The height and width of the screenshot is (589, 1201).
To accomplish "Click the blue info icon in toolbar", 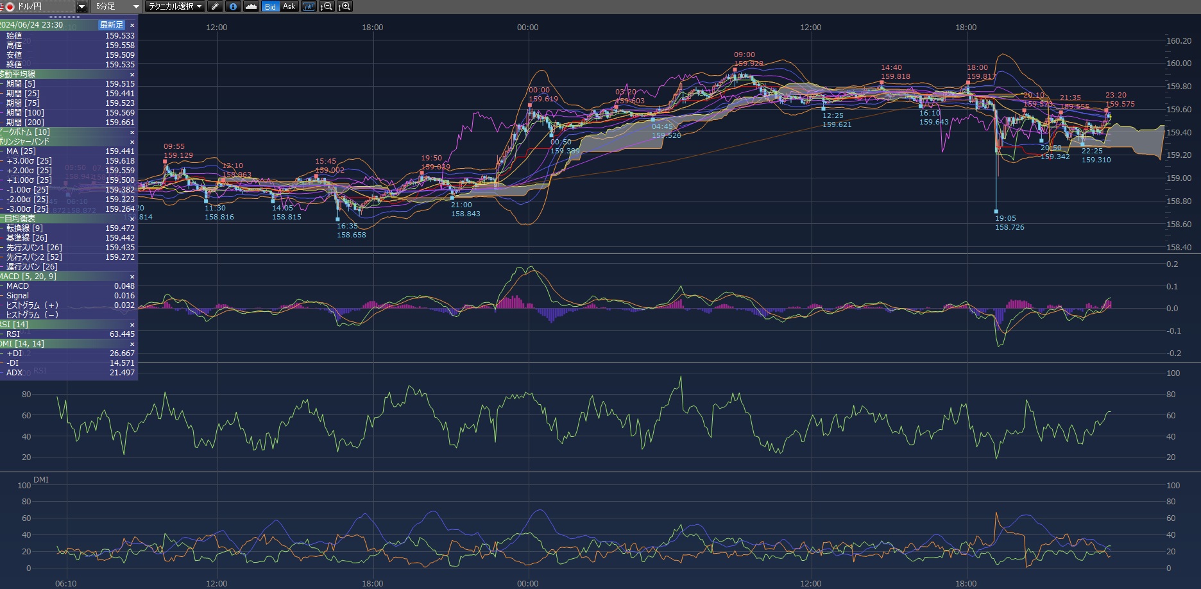I will point(233,6).
